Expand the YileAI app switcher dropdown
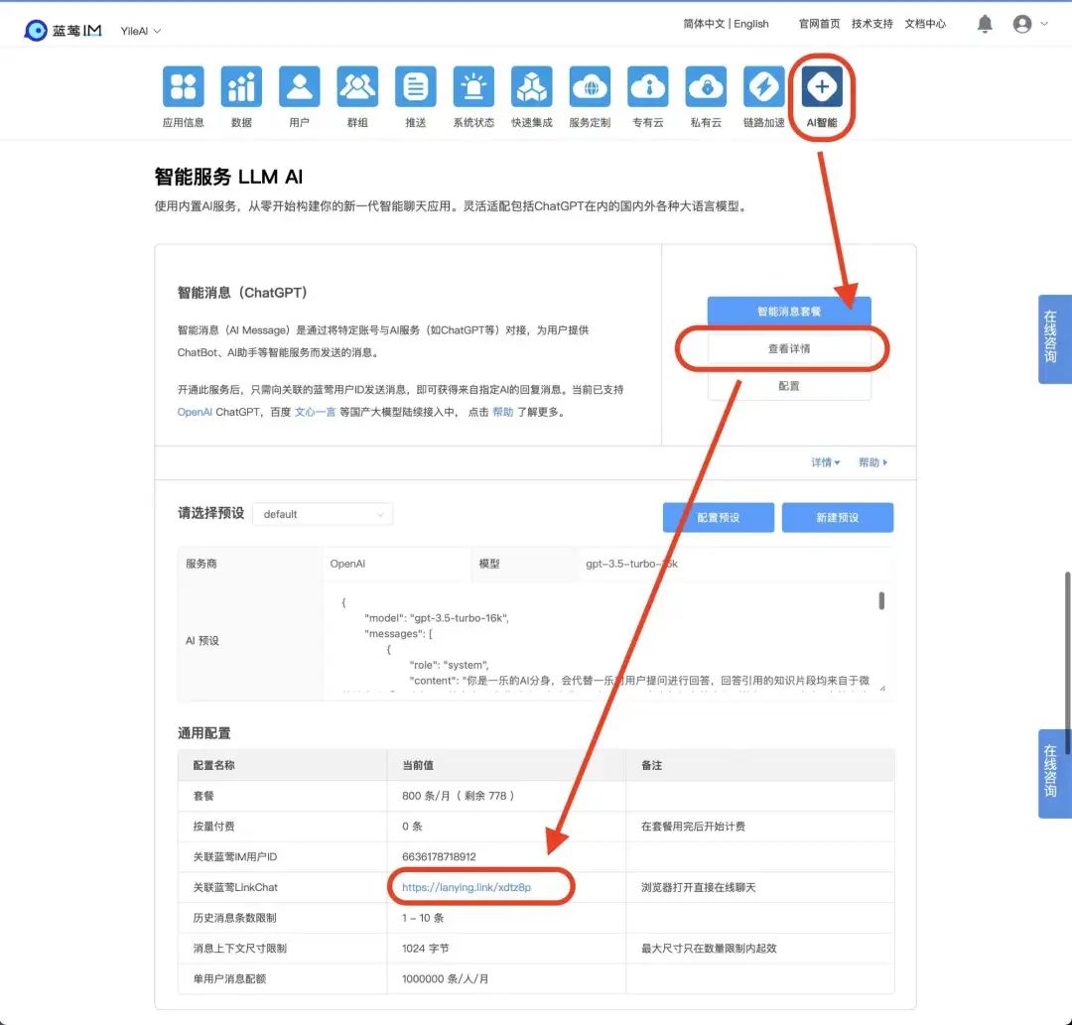The width and height of the screenshot is (1072, 1025). point(140,31)
